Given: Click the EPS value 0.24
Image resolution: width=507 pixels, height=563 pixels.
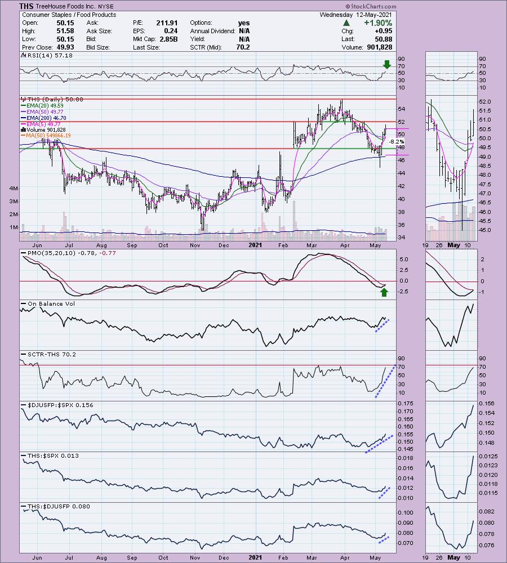Looking at the screenshot, I should coord(171,31).
